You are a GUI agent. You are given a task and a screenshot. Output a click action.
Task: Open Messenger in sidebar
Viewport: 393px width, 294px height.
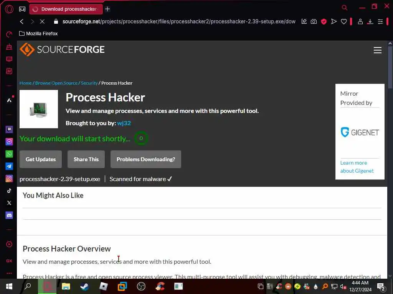point(9,142)
